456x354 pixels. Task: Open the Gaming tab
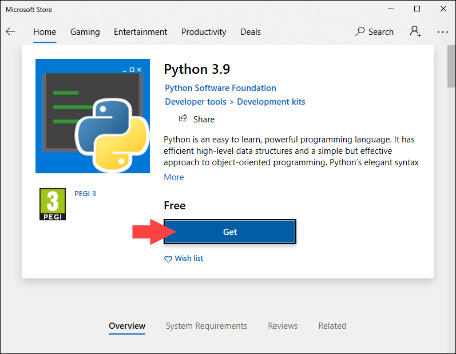coord(85,32)
